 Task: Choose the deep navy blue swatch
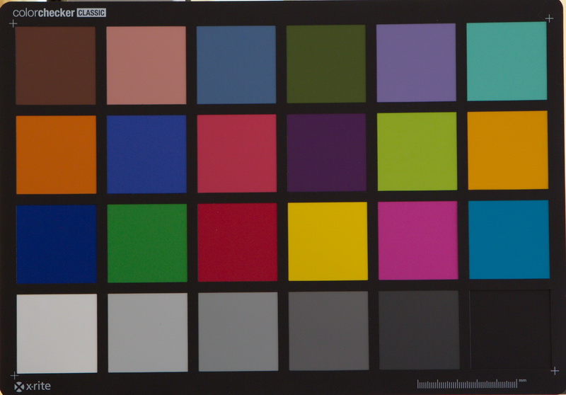pyautogui.click(x=57, y=244)
